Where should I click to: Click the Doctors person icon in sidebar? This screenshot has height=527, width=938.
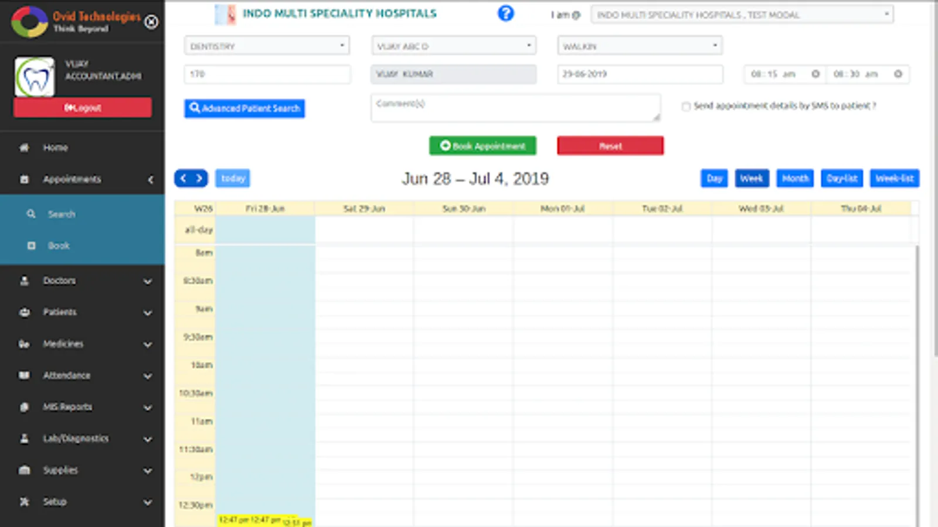(x=24, y=281)
